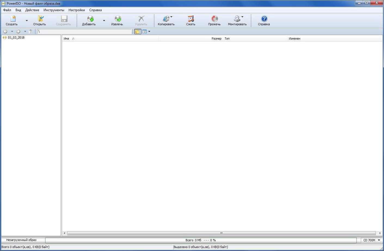Open the Forward history dropdown arrow
384x251 pixels.
[x=25, y=31]
